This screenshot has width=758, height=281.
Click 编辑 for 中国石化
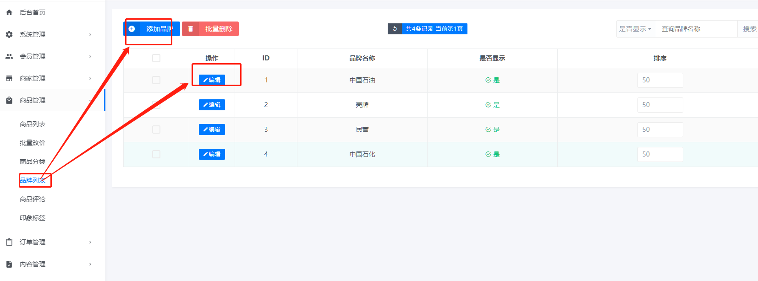212,154
